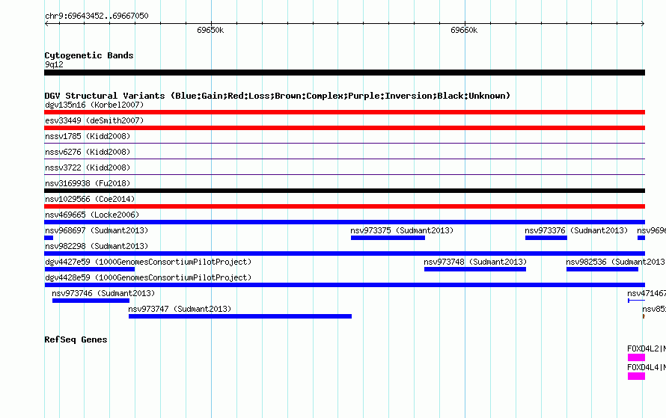Viewport: 666px width, 418px height.
Task: Click the 9q12 cytogenetic band bar
Action: click(344, 73)
